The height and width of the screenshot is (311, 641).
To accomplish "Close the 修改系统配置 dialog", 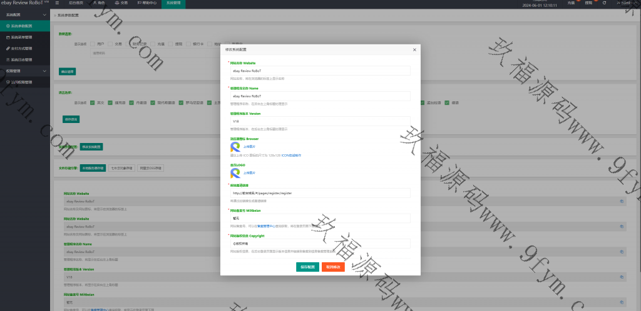I will tap(414, 49).
